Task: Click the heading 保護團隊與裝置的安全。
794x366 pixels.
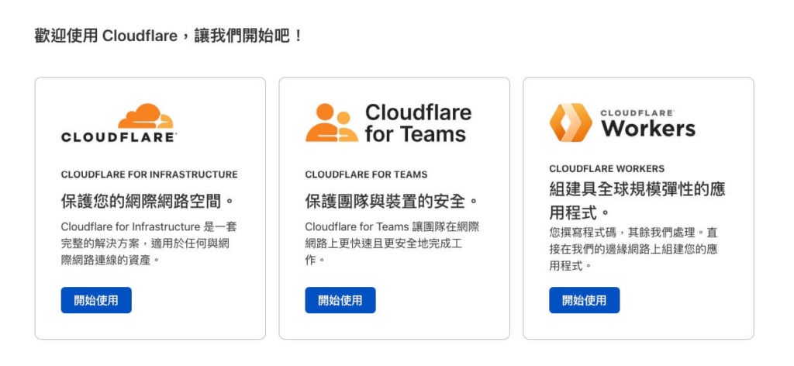Action: [x=392, y=201]
